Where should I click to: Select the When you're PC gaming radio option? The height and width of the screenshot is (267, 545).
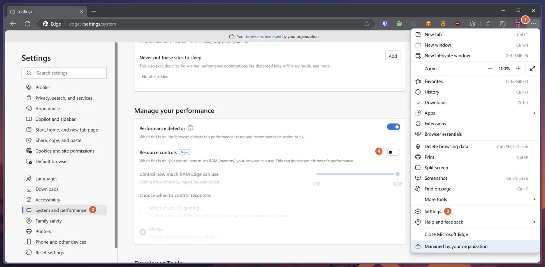pyautogui.click(x=143, y=211)
